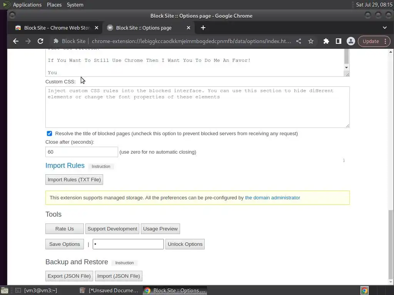
Task: Click the Block Site extension puzzle icon in address bar
Action: pyautogui.click(x=56, y=41)
